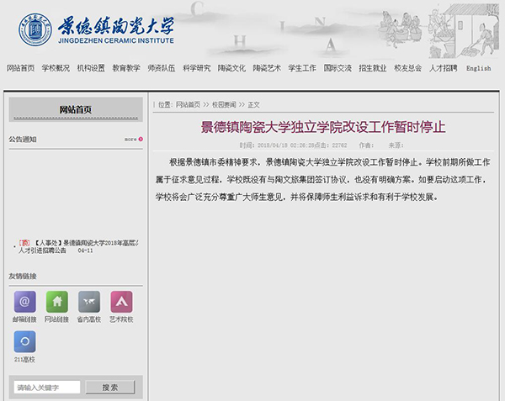505x401 pixels.
Task: Open the 招生就业 menu item
Action: 373,68
